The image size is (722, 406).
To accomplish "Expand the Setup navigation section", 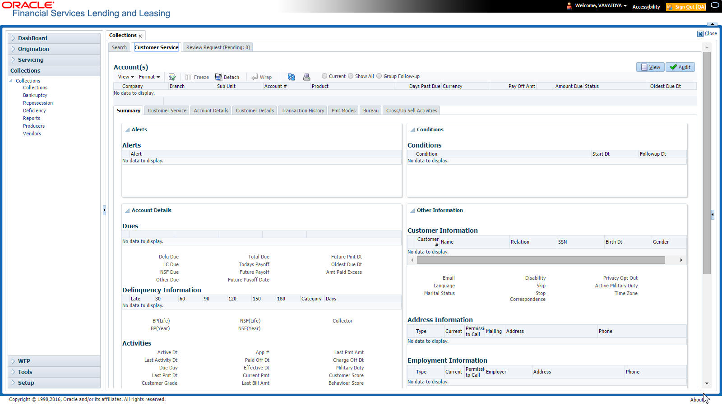I will tap(54, 383).
